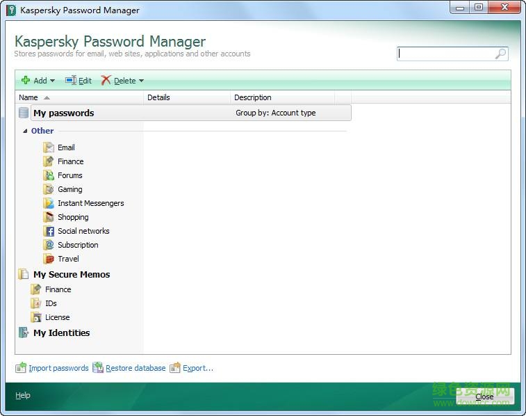Open Group by: Account type option
Viewport: 526px width, 416px height.
pyautogui.click(x=276, y=113)
